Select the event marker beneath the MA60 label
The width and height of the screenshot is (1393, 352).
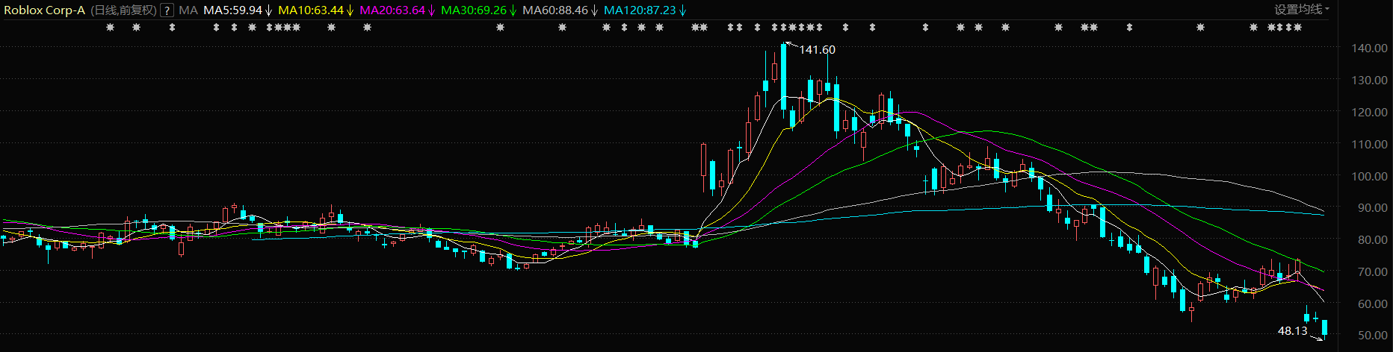tap(562, 28)
